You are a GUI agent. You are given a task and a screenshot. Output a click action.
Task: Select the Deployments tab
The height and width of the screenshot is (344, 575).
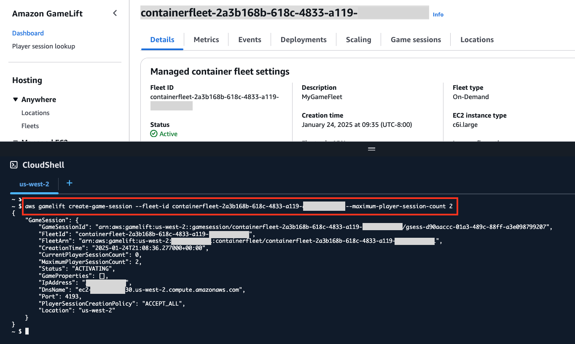[303, 39]
